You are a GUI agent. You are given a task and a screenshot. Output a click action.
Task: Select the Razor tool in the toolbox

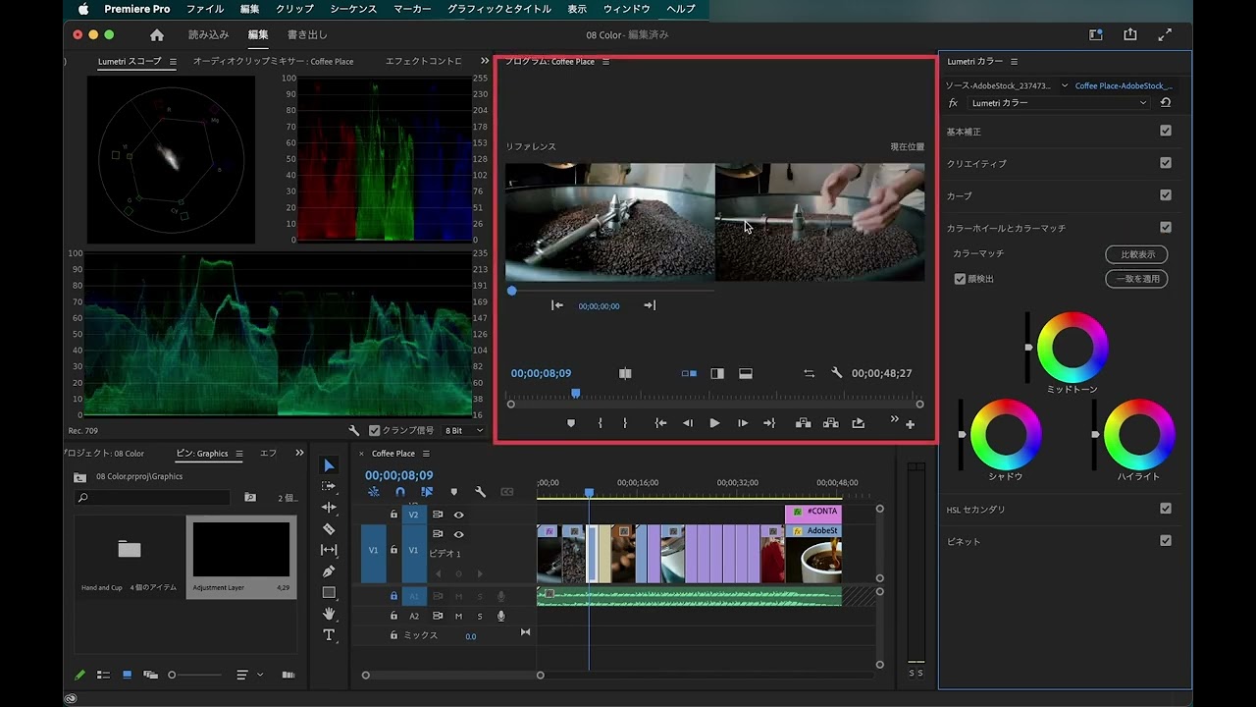(329, 528)
